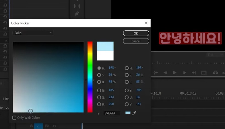
Task: Click timeline ruler at 00;06;24;12
Action: (188, 93)
